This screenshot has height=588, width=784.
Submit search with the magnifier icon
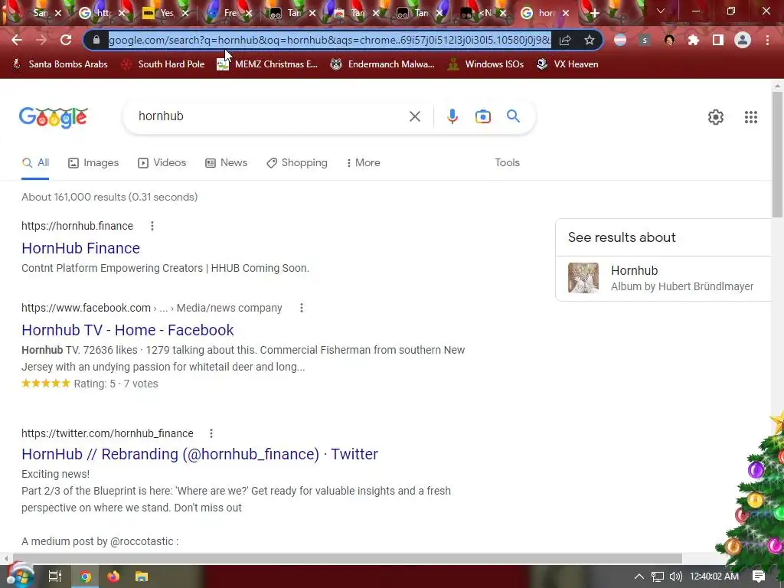click(513, 116)
